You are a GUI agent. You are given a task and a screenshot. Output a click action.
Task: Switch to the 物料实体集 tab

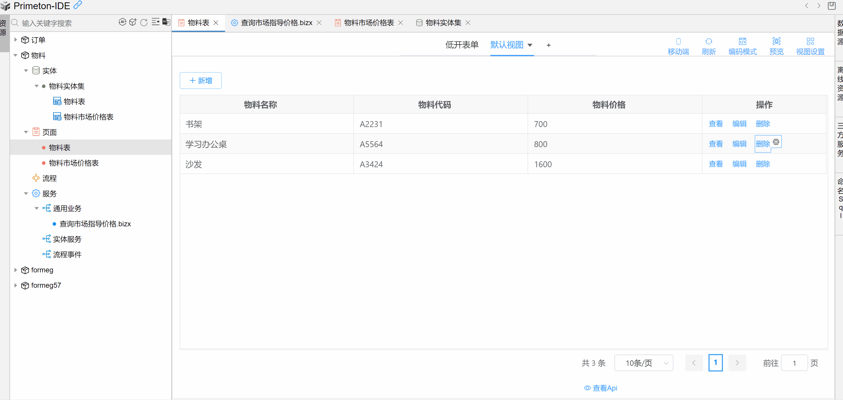pos(443,22)
